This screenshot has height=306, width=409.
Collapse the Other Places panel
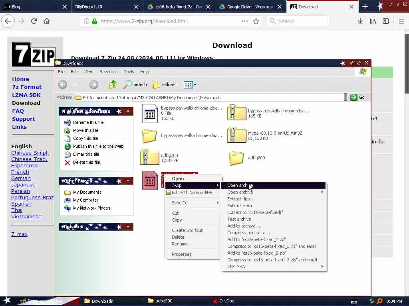pyautogui.click(x=128, y=181)
